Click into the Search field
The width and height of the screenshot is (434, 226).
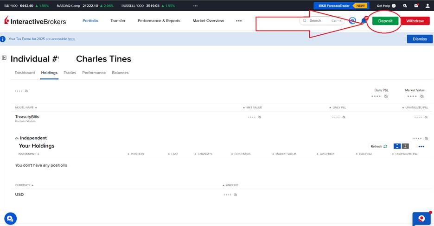point(320,21)
